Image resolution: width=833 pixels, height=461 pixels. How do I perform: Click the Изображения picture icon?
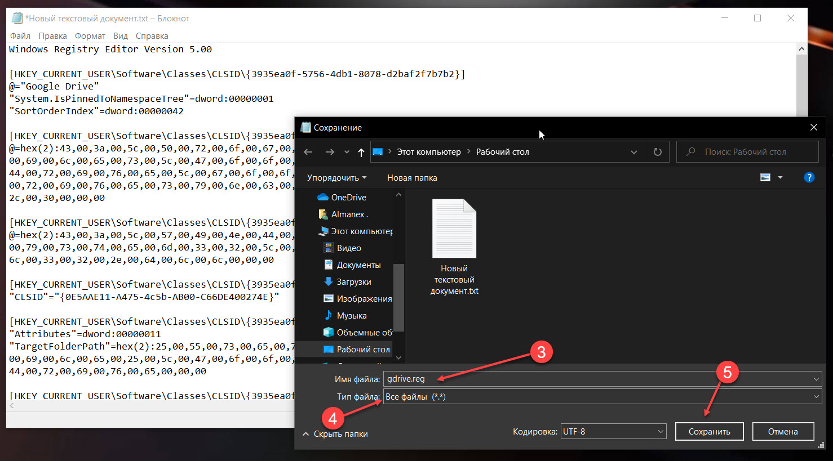tap(329, 298)
